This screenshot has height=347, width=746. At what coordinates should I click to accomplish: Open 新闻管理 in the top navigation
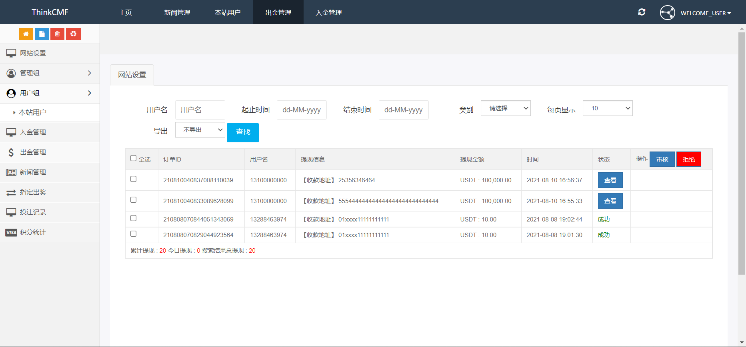(177, 12)
